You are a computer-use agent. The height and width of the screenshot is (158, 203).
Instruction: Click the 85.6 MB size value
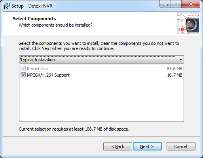(x=175, y=69)
